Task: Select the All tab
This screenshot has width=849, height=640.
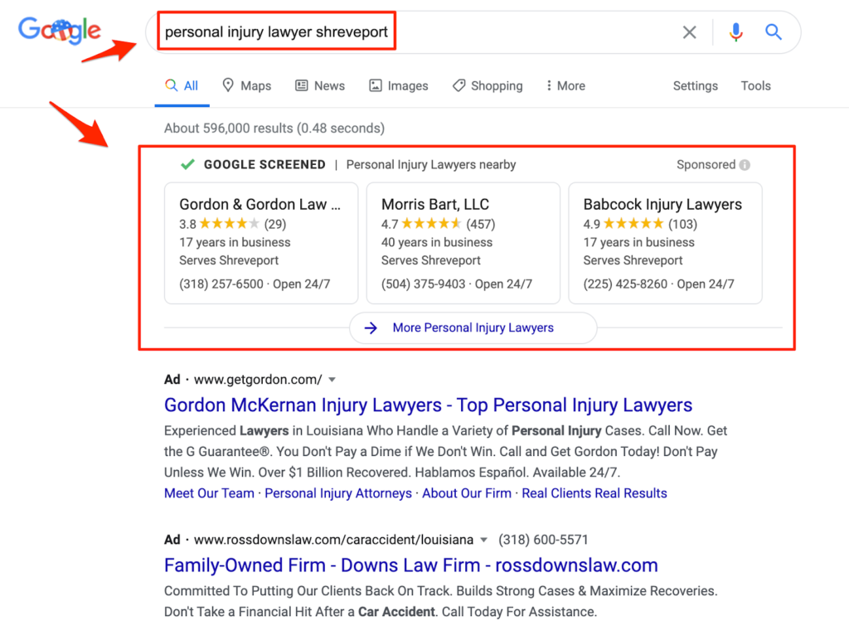Action: [182, 85]
